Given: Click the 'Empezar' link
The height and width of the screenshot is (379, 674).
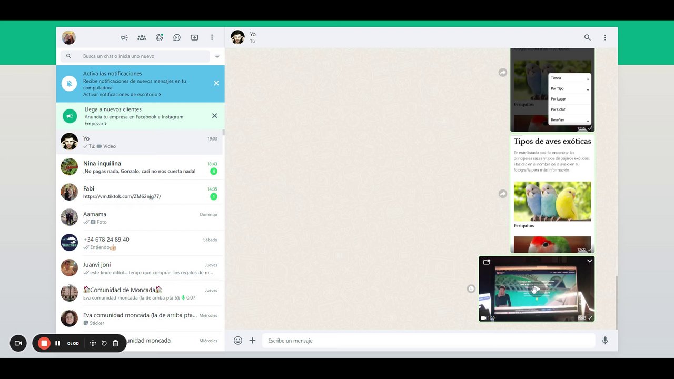Looking at the screenshot, I should tap(95, 124).
